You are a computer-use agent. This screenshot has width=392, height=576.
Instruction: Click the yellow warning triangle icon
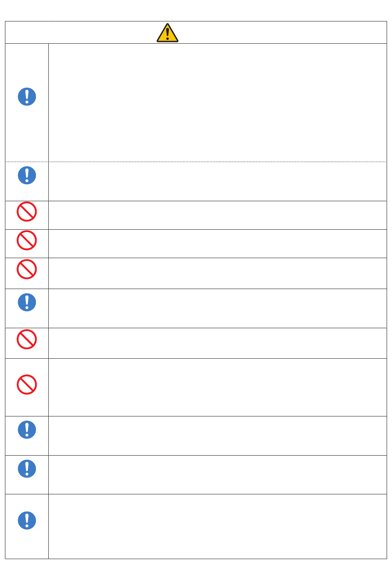168,33
